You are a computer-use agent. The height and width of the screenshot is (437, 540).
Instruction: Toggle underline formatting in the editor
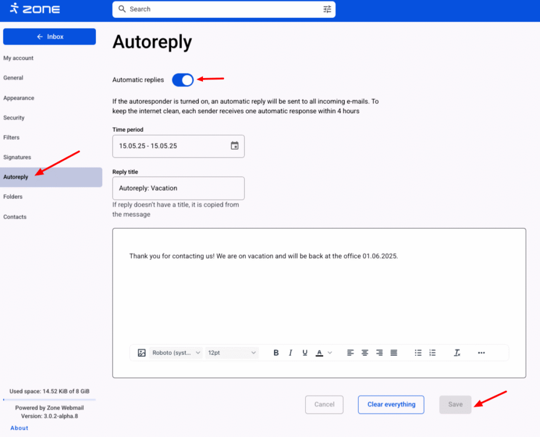point(305,353)
